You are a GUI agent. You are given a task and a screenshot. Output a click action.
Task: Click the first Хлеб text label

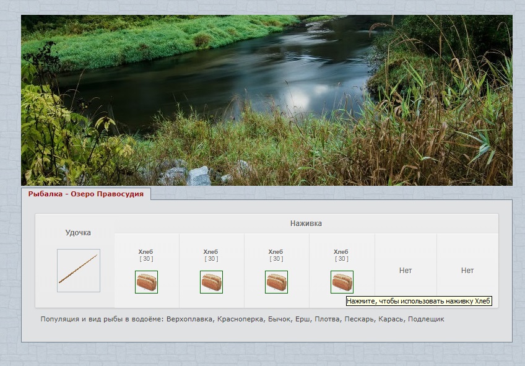point(145,252)
